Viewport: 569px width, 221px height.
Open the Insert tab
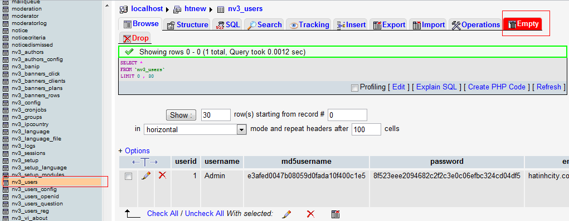pos(351,24)
